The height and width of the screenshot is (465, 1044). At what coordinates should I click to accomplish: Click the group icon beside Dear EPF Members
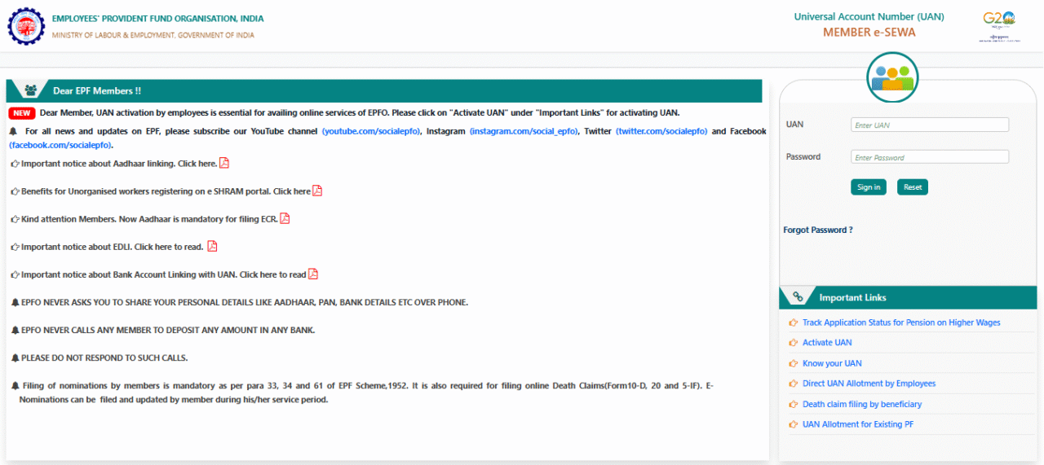tap(31, 90)
